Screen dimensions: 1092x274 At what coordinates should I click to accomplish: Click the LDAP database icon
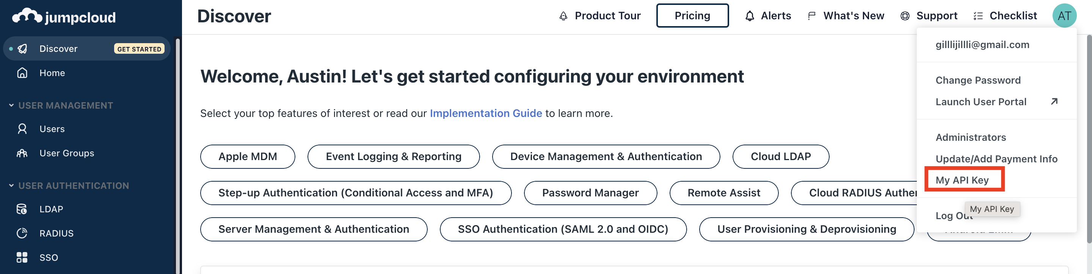[x=22, y=209]
